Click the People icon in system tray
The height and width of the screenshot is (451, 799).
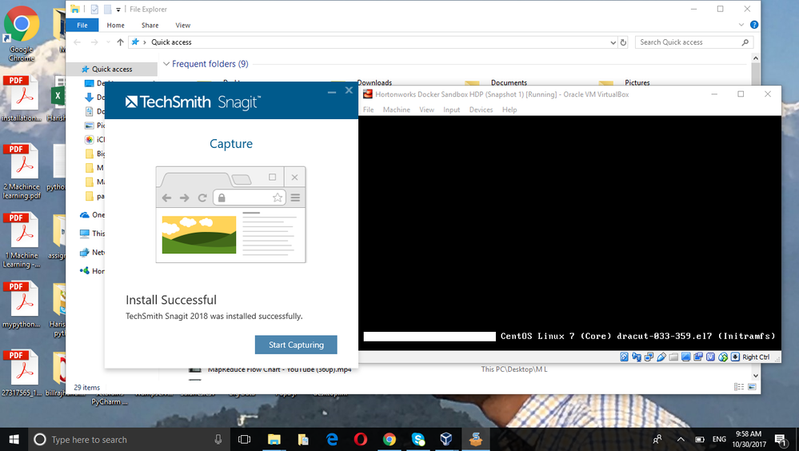coord(658,439)
